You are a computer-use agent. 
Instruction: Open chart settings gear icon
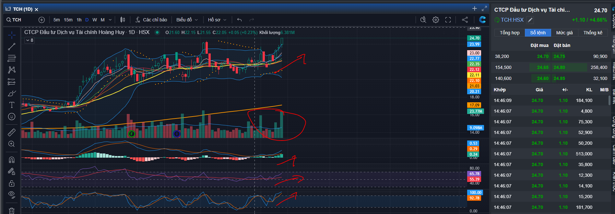click(x=436, y=20)
